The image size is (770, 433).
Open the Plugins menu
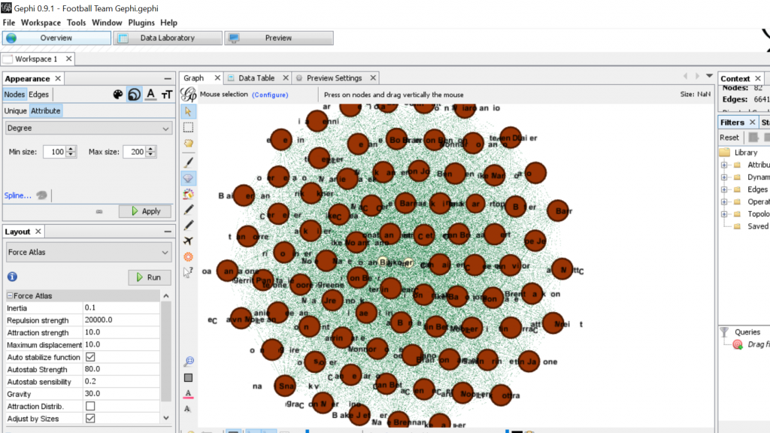(141, 23)
